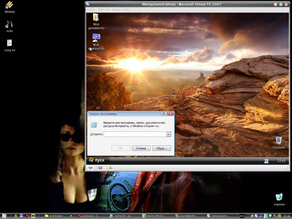Open the Floppy menu in Virtual PC

[x=116, y=10]
